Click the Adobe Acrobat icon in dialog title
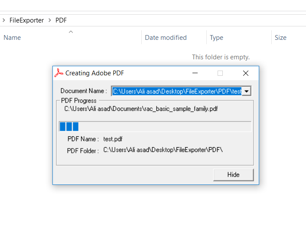 (59, 73)
